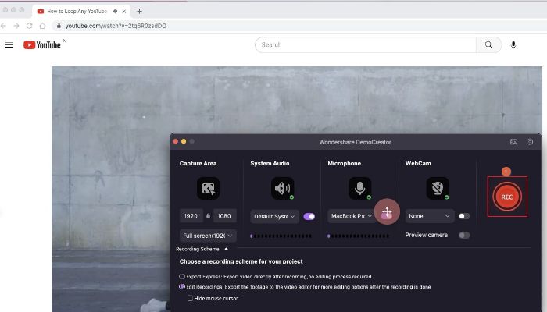Click the browser back arrow

(3, 26)
